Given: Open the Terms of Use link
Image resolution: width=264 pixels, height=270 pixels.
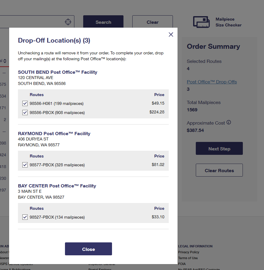Looking at the screenshot, I should coord(188,258).
